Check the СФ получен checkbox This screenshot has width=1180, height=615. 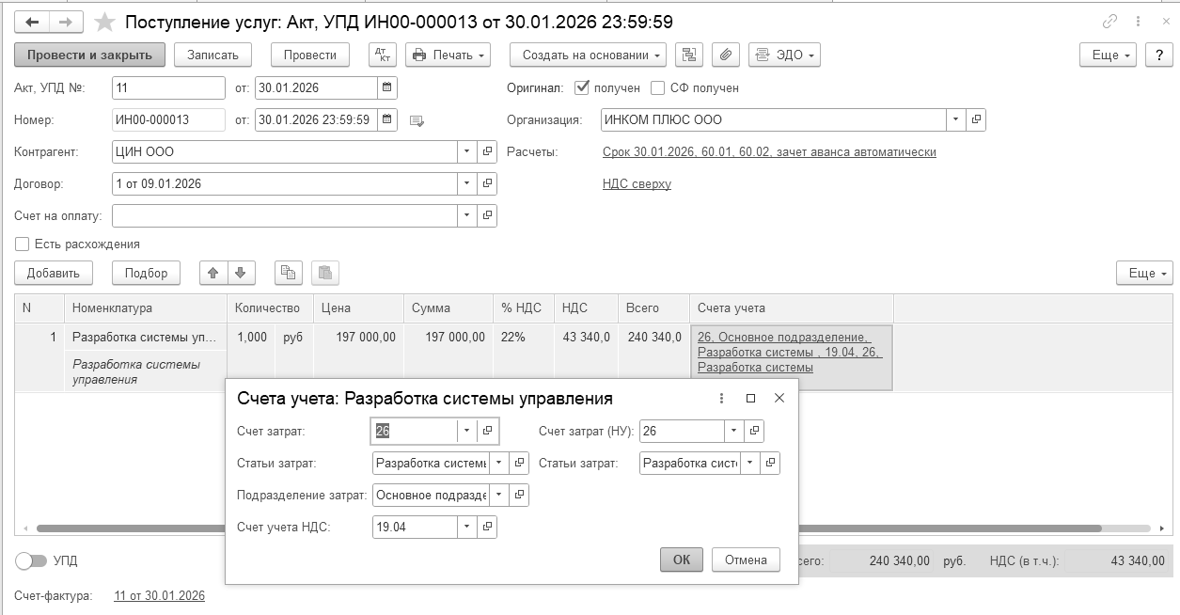coord(658,87)
